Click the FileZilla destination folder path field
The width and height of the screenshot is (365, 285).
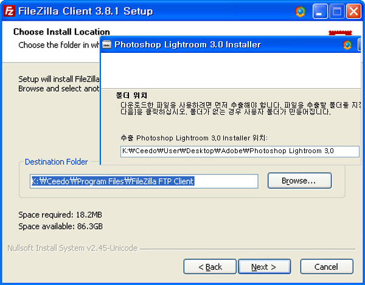(144, 181)
